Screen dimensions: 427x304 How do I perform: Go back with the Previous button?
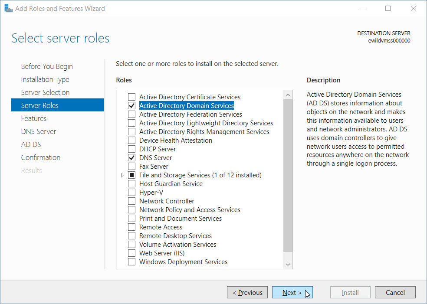247,293
